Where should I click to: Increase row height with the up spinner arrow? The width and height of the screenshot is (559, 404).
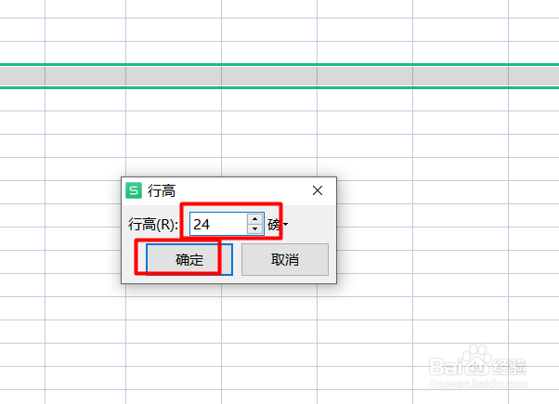coord(254,219)
